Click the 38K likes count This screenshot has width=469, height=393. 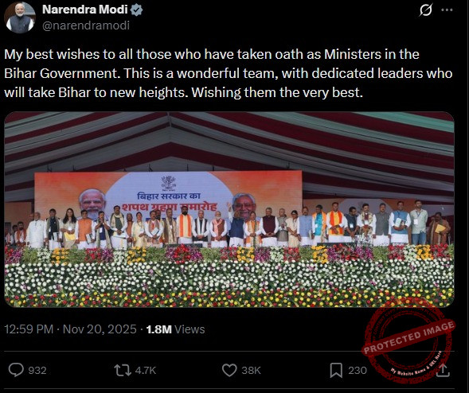coord(252,371)
